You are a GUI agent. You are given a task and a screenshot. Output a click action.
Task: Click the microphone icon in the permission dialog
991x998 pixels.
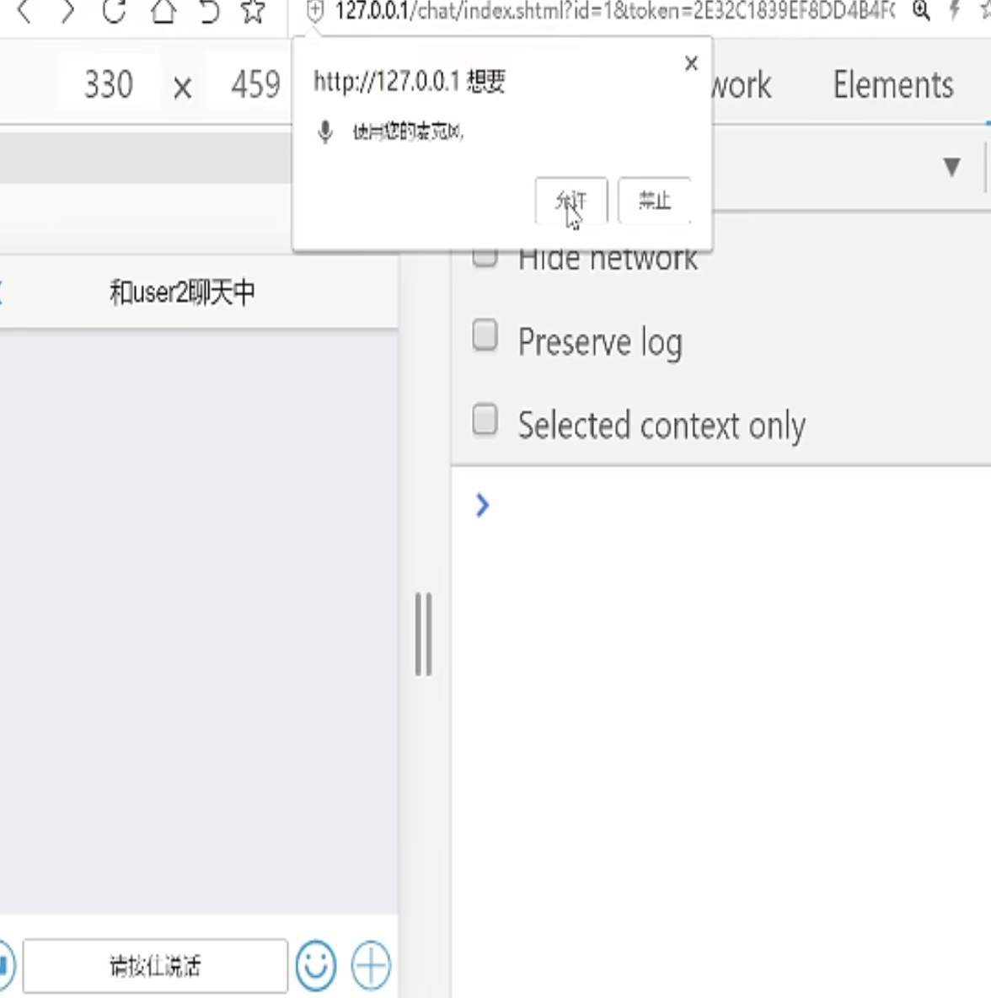(325, 131)
